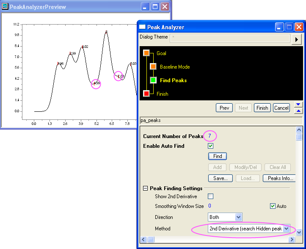Disable the Enable Auto Find checkbox
The width and height of the screenshot is (306, 249).
(x=210, y=146)
